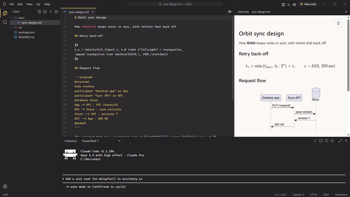Click the Spaces: 4 indentation indicator

[x=298, y=194]
